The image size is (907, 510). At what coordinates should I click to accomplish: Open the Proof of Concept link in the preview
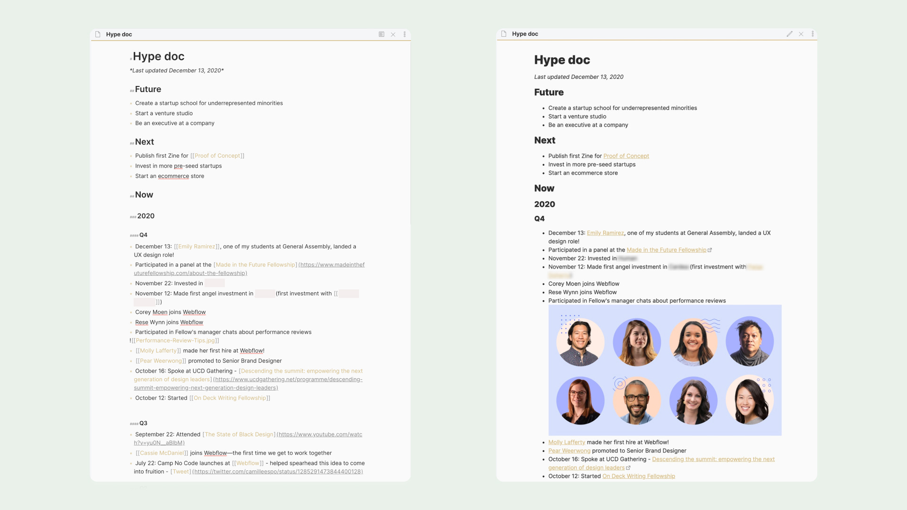click(x=626, y=156)
